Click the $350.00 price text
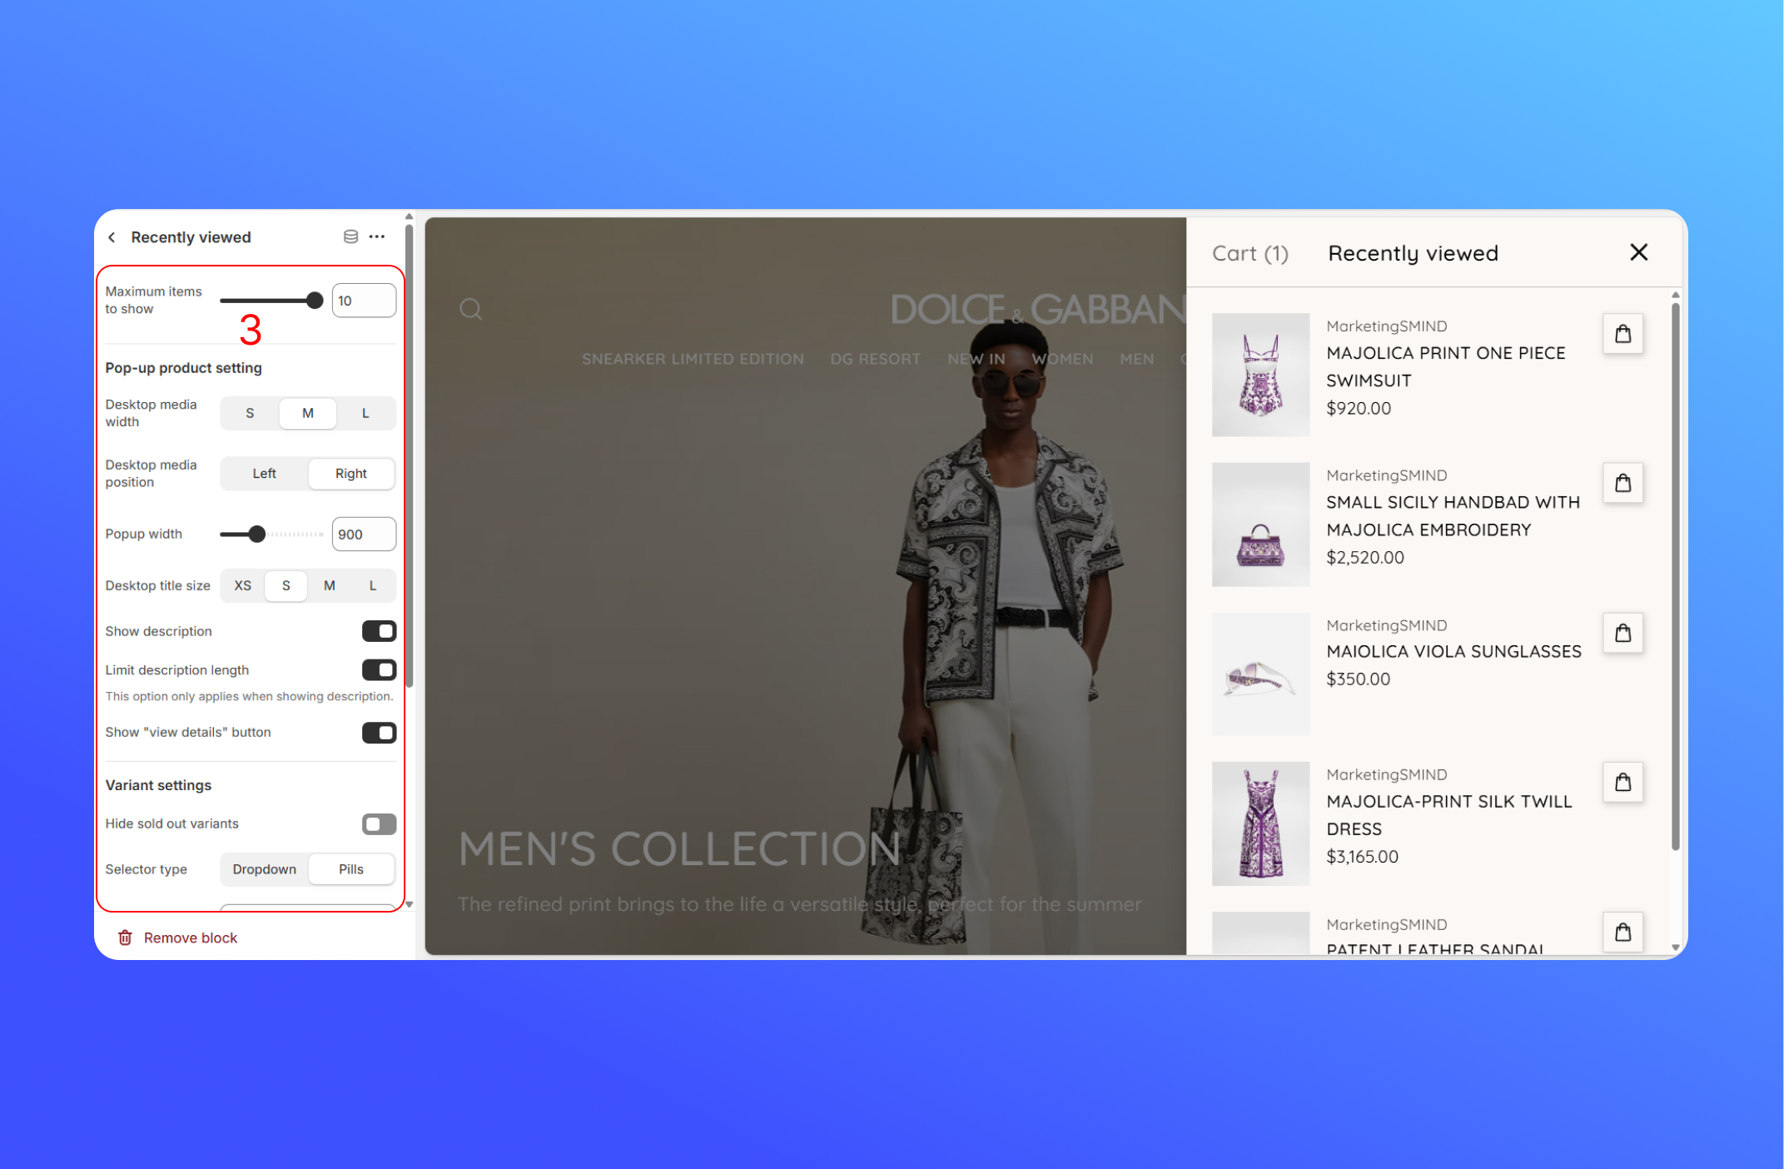This screenshot has width=1784, height=1169. [1358, 679]
